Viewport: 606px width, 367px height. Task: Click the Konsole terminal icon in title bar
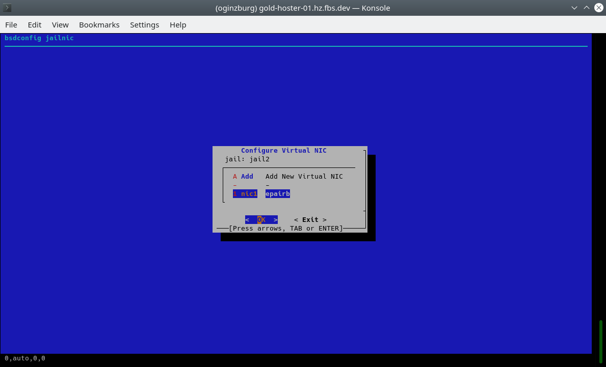[7, 8]
